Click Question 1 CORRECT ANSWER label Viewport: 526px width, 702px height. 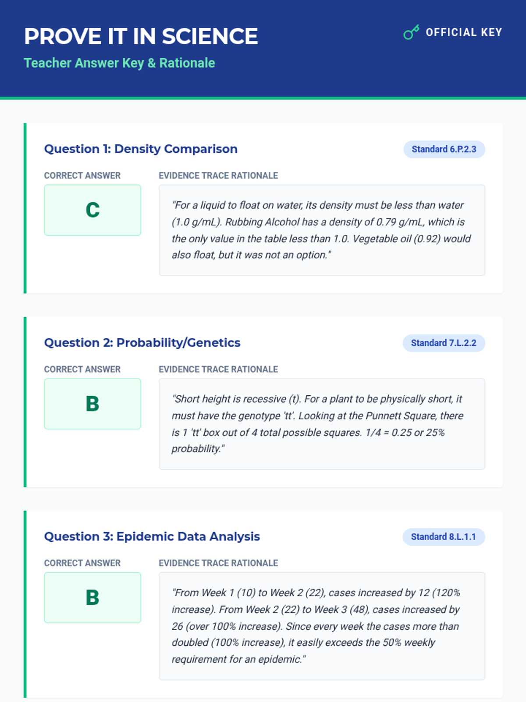point(82,175)
